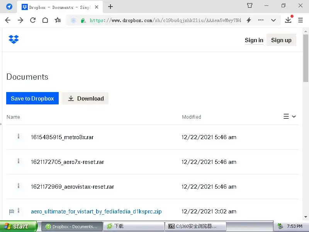Open the skin shirt icon in title bar

pyautogui.click(x=250, y=5)
